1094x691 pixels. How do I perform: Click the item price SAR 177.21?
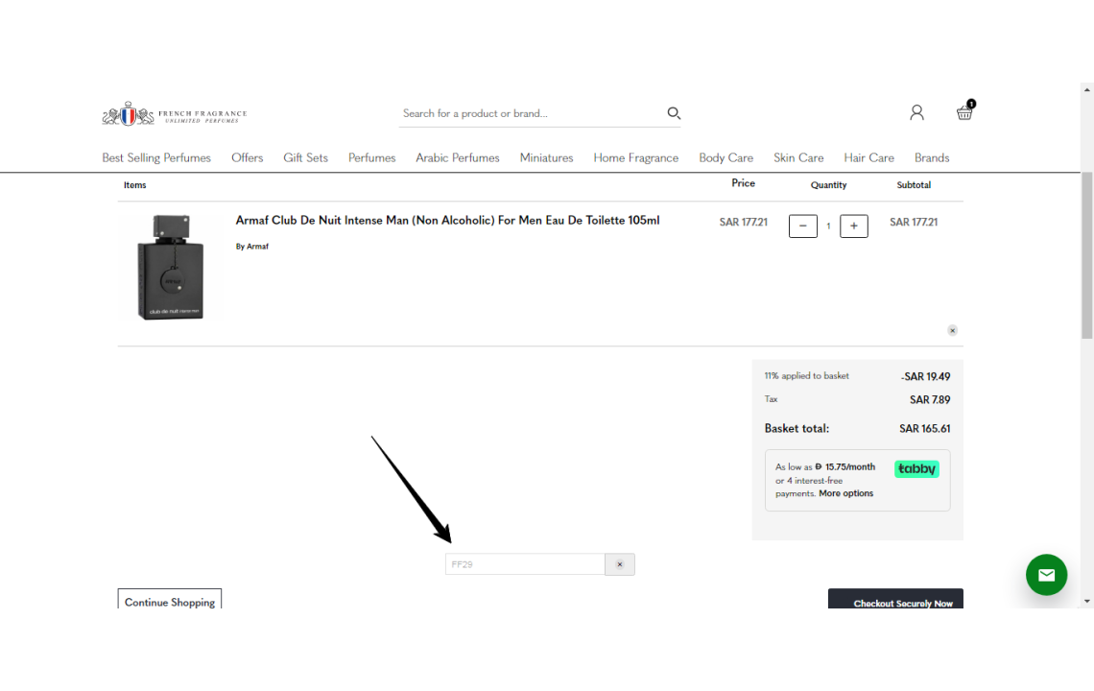tap(743, 222)
